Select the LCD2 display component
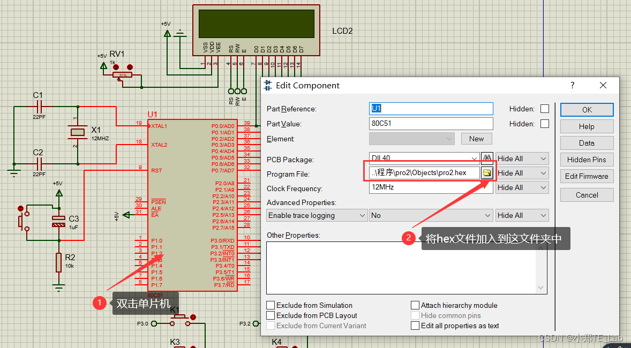Image resolution: width=631 pixels, height=348 pixels. click(x=256, y=30)
